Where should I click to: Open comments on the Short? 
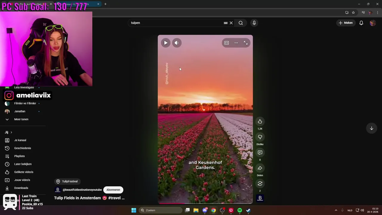point(260,152)
